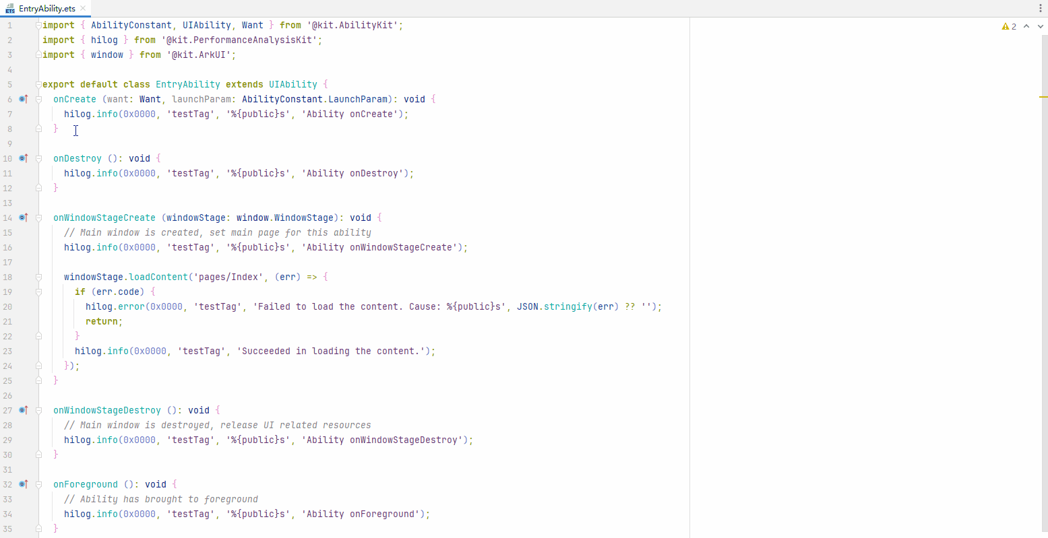Jump to previous highlighted problem with up arrow

tap(1026, 26)
